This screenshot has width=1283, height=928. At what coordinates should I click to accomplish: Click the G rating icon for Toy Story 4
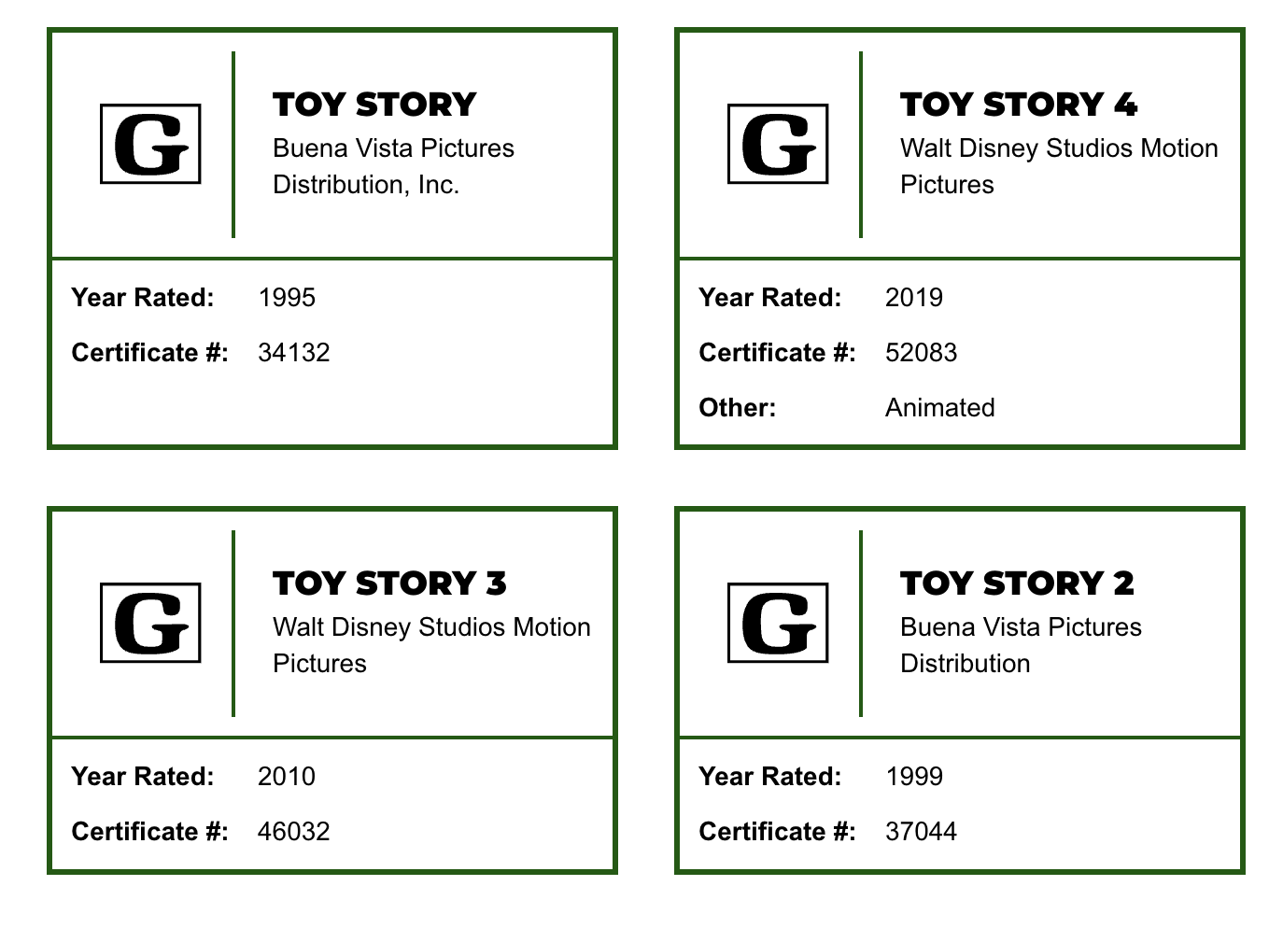778,144
